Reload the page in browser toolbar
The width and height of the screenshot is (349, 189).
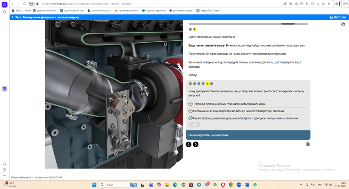24,3
